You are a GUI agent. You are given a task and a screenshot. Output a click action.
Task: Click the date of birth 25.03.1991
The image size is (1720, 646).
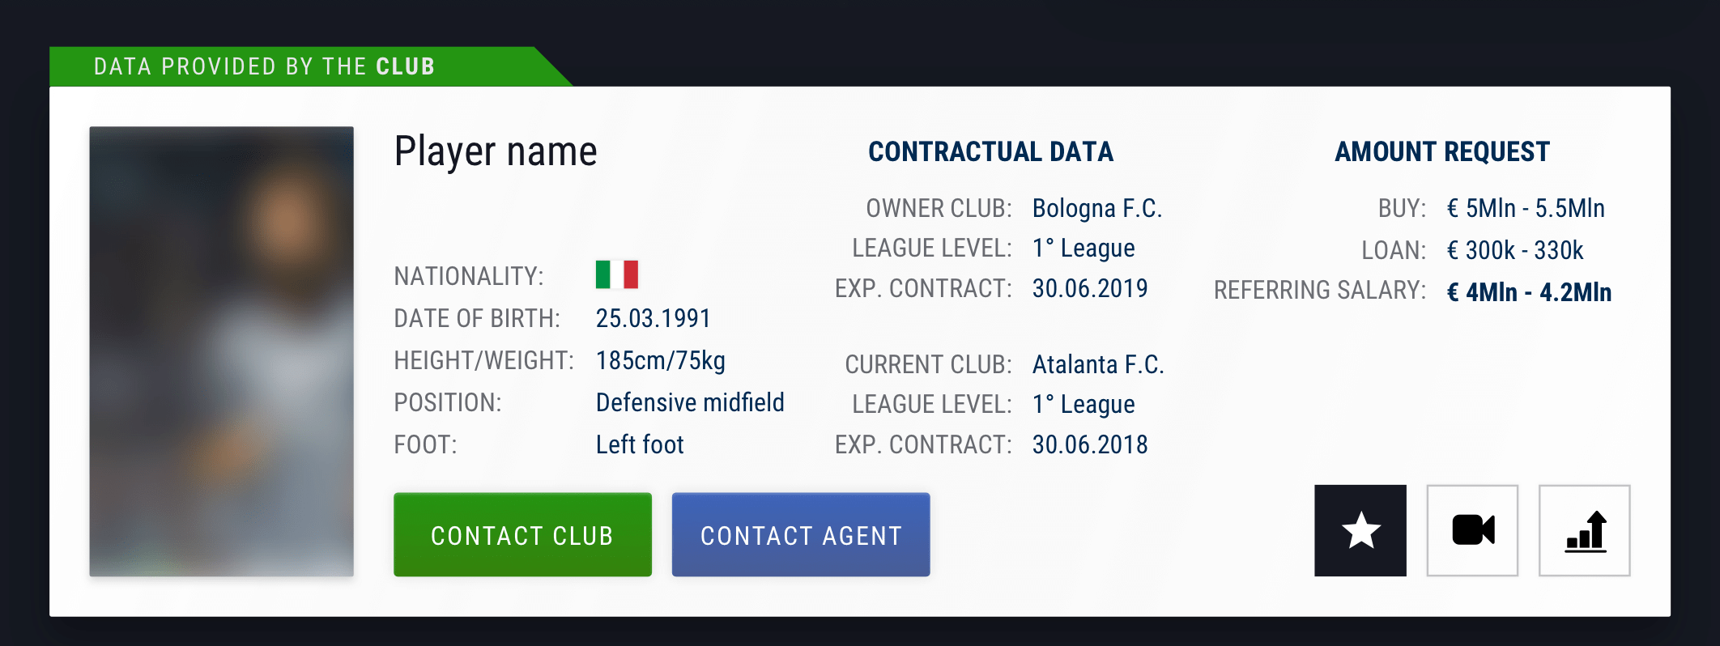pyautogui.click(x=653, y=318)
